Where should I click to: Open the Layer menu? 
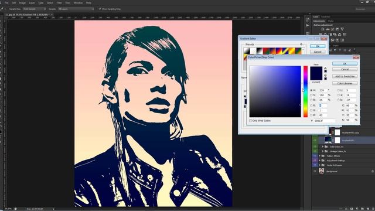(32, 3)
